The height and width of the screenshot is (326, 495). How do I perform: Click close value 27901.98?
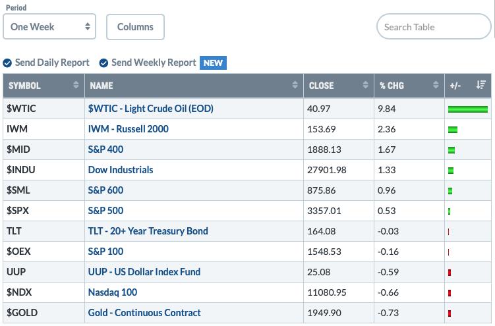click(x=327, y=170)
